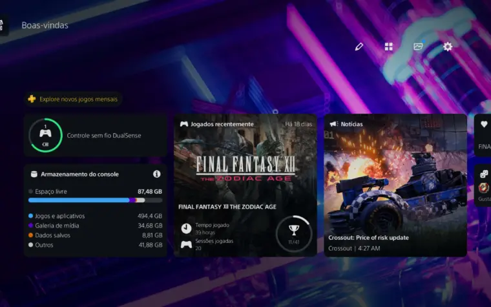
Task: Open the Crossout news card image
Action: tap(395, 185)
